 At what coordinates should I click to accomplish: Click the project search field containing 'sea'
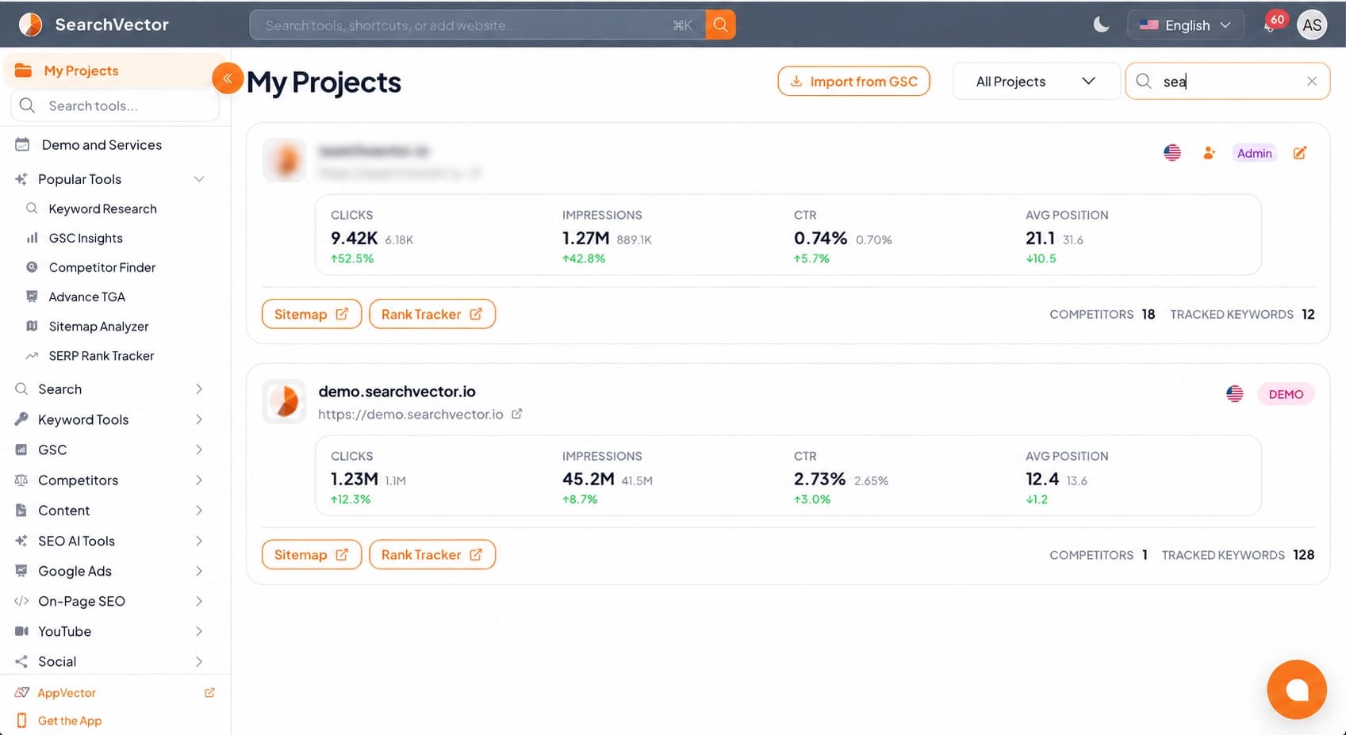pyautogui.click(x=1227, y=81)
